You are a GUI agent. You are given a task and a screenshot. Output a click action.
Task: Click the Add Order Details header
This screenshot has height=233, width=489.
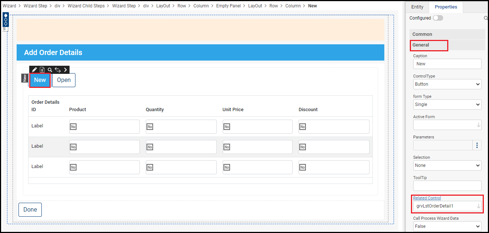pyautogui.click(x=200, y=52)
